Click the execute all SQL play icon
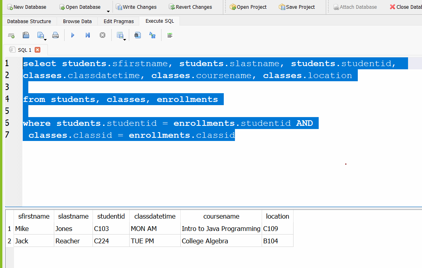The height and width of the screenshot is (268, 422). [x=73, y=35]
